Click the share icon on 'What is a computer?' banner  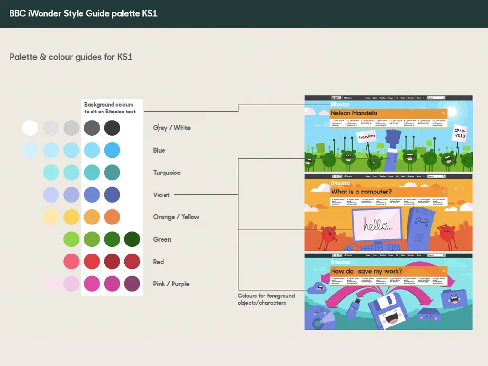pyautogui.click(x=444, y=192)
